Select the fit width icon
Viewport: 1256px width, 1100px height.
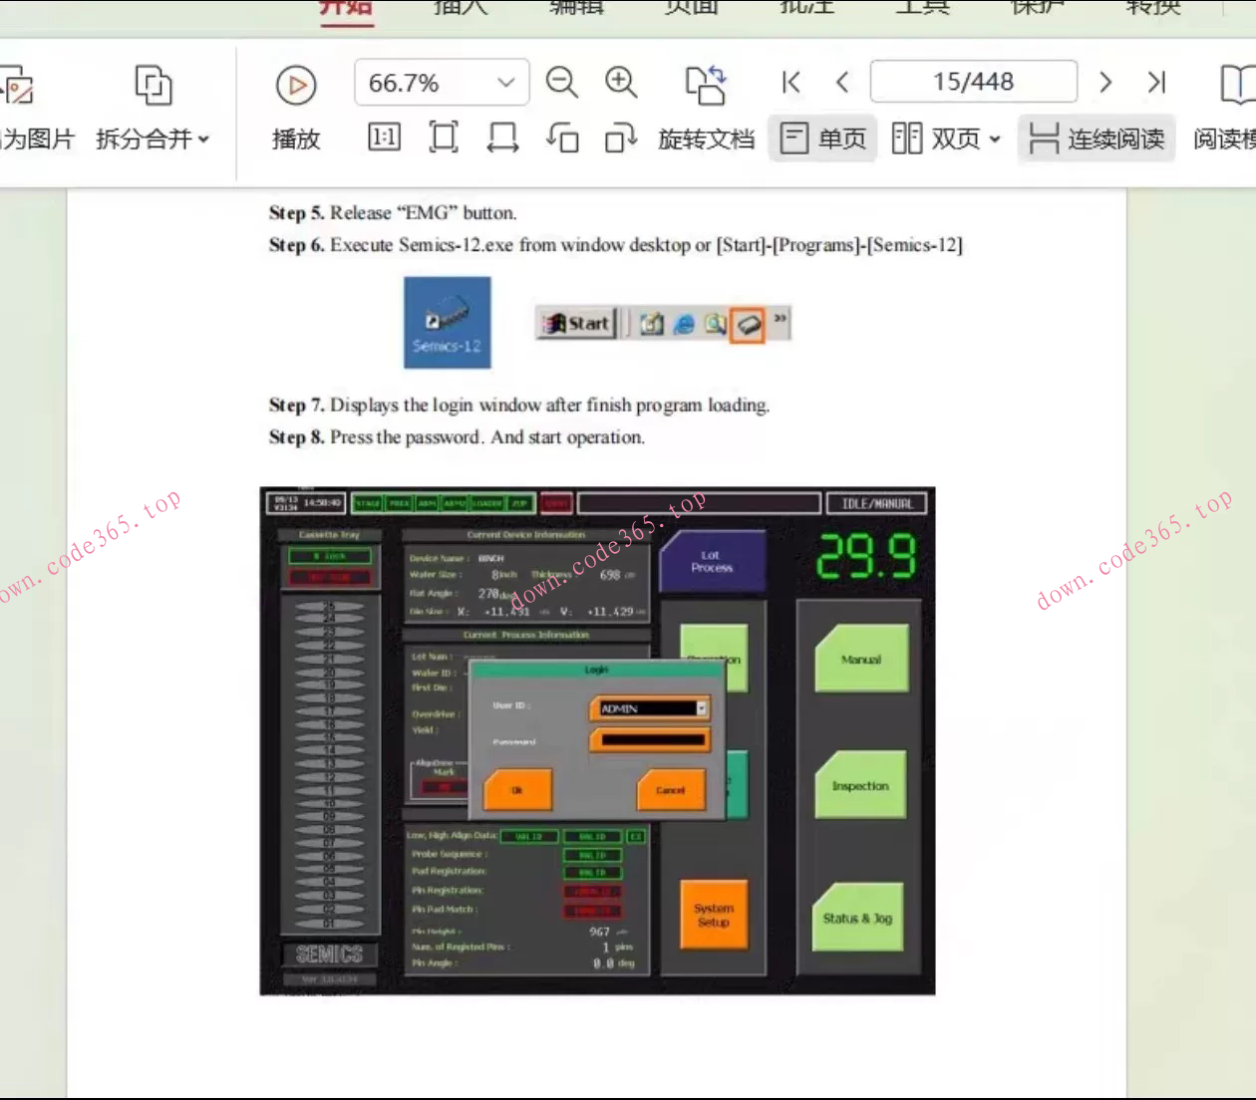coord(502,137)
